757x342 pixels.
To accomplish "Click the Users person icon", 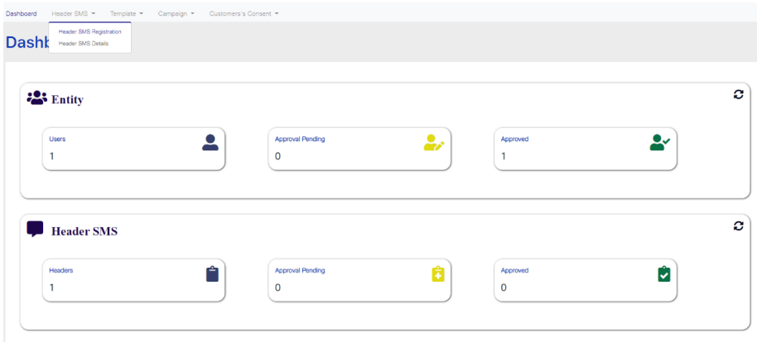I will pyautogui.click(x=210, y=143).
